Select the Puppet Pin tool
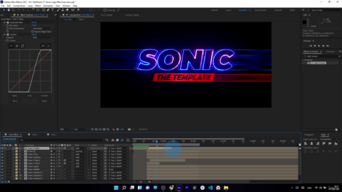 pyautogui.click(x=79, y=10)
